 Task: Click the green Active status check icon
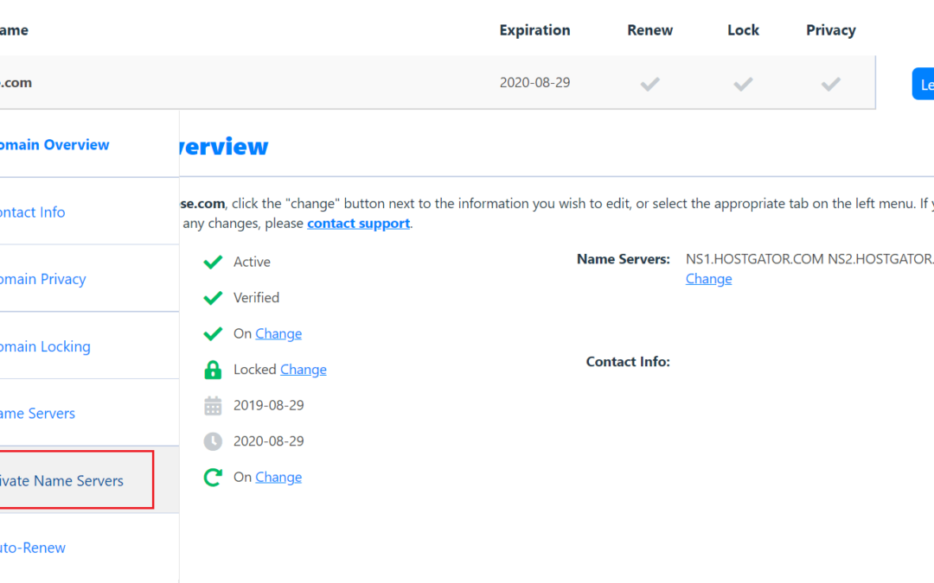coord(213,262)
